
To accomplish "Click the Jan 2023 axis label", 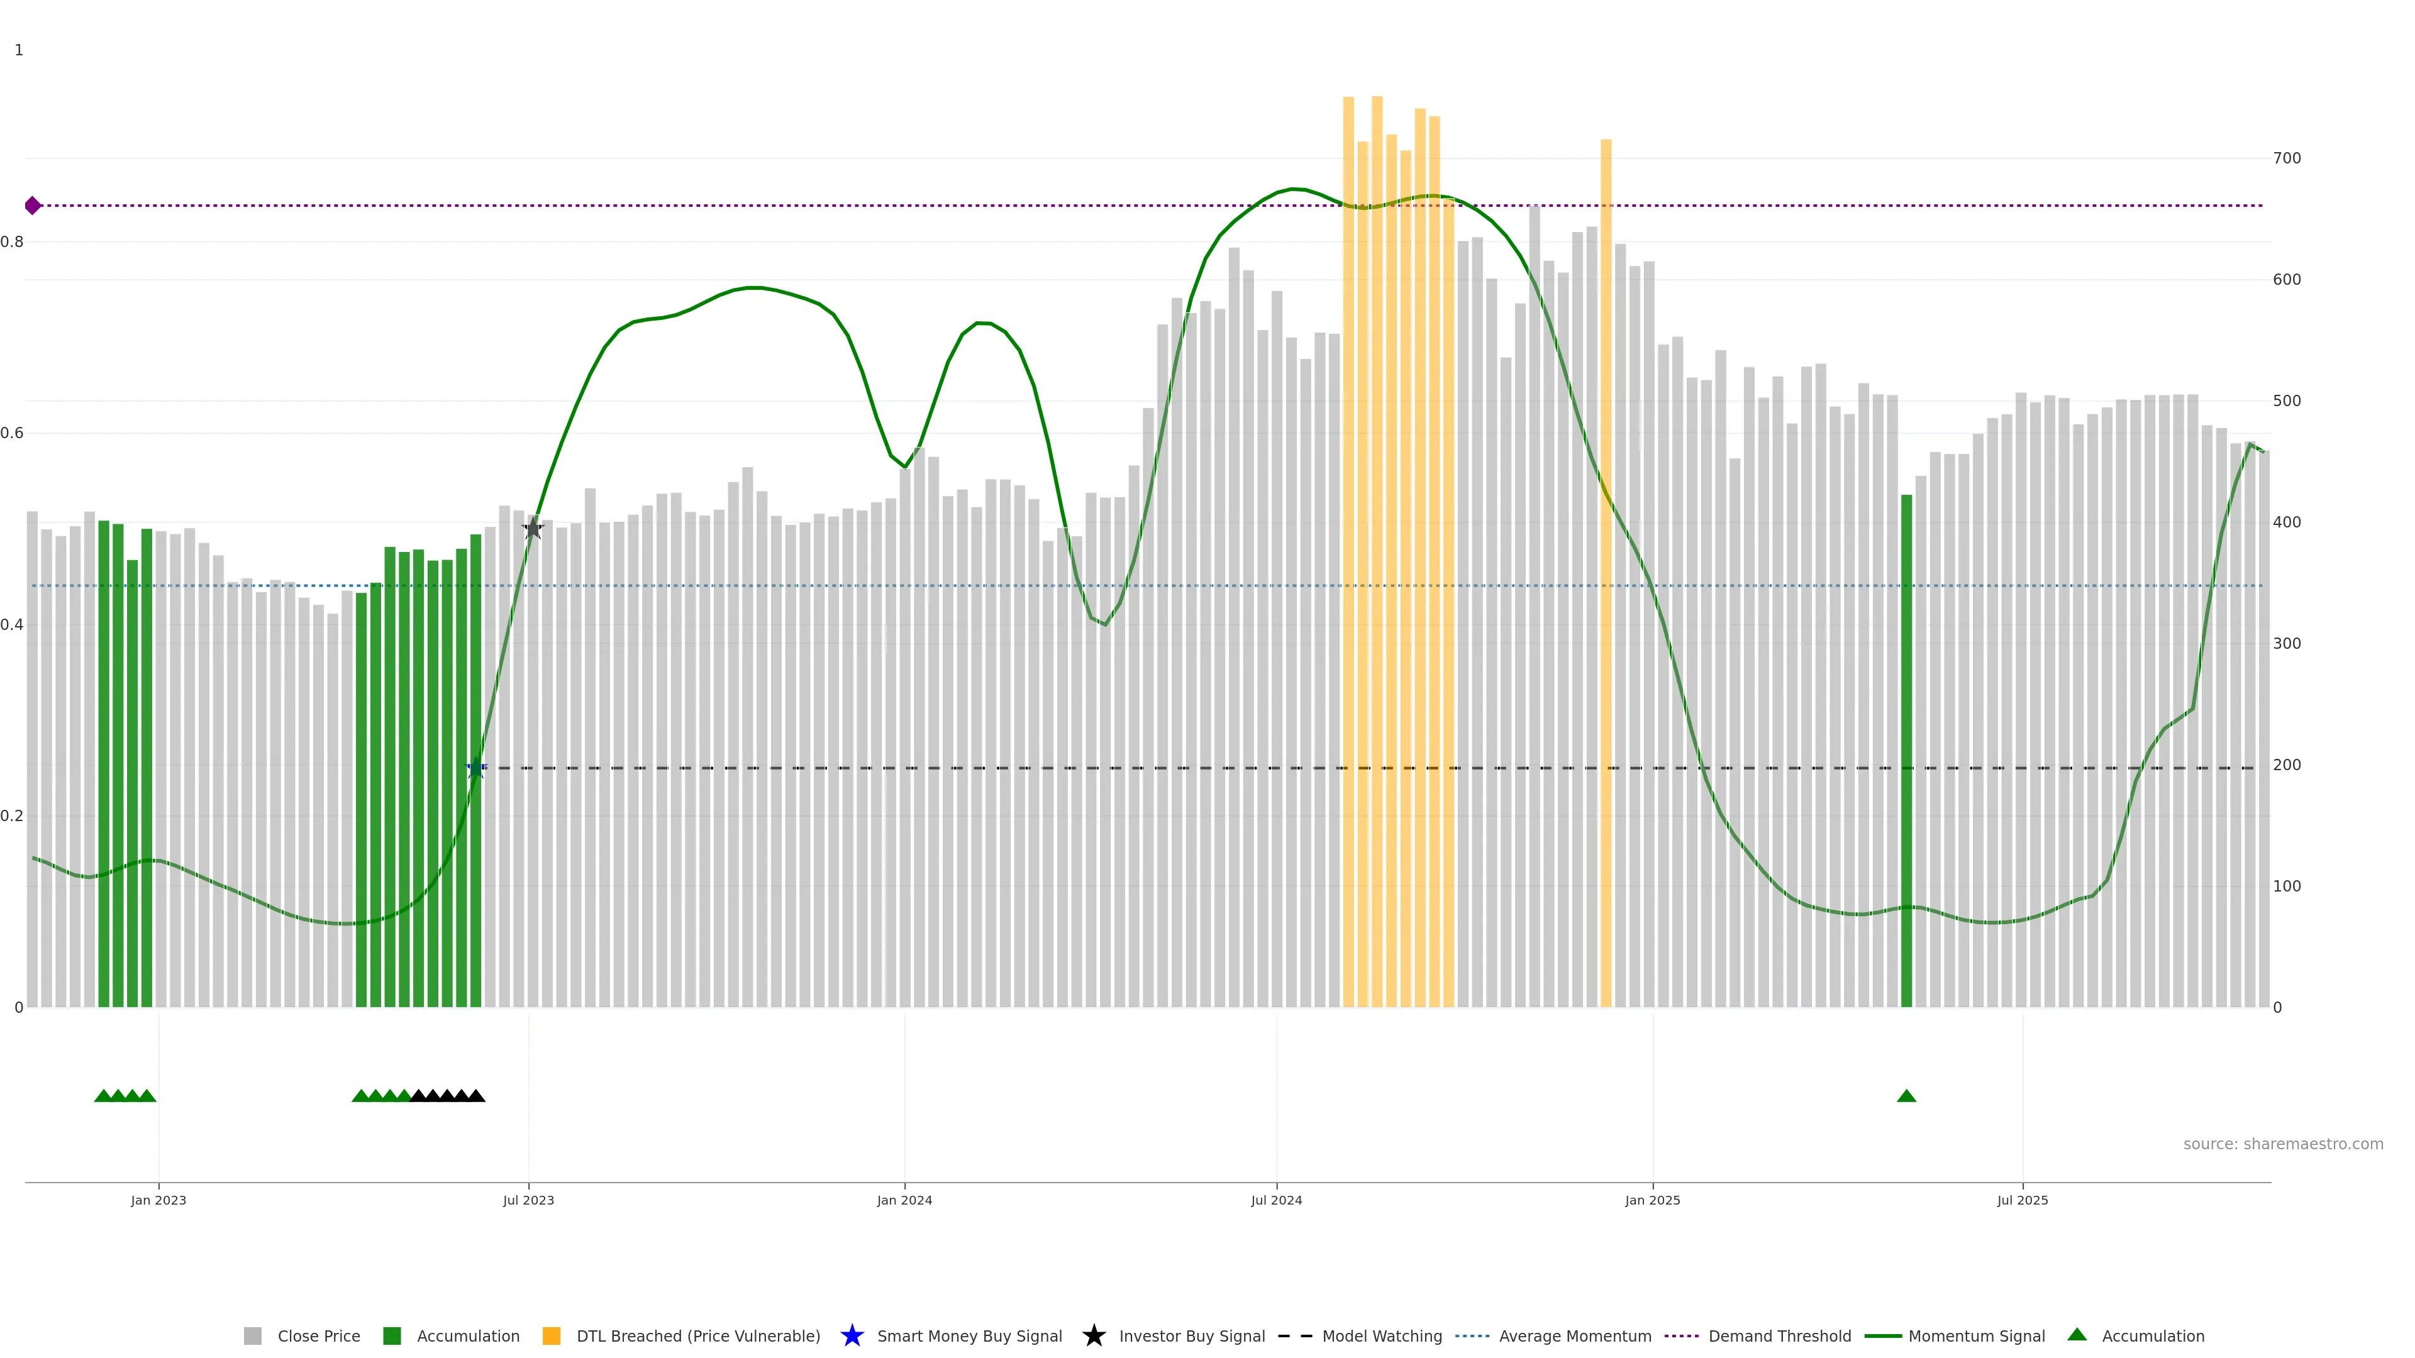I will click(158, 1201).
